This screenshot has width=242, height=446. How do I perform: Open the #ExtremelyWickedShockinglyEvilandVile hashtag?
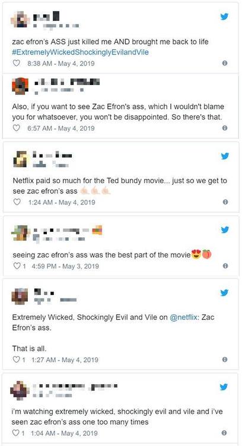click(81, 52)
